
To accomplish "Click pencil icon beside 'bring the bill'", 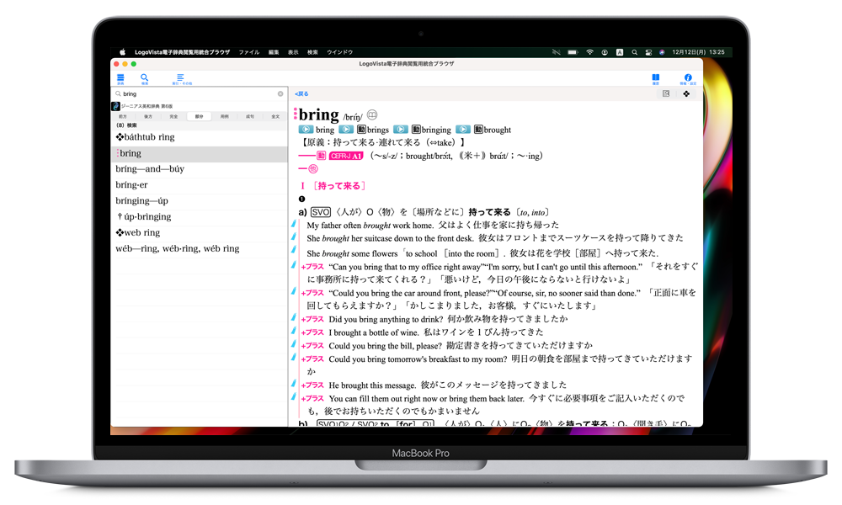I will click(294, 344).
